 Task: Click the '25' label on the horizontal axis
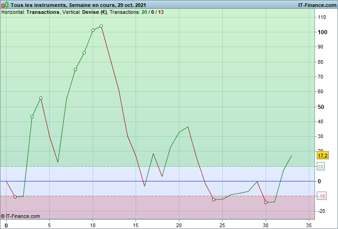[222, 225]
